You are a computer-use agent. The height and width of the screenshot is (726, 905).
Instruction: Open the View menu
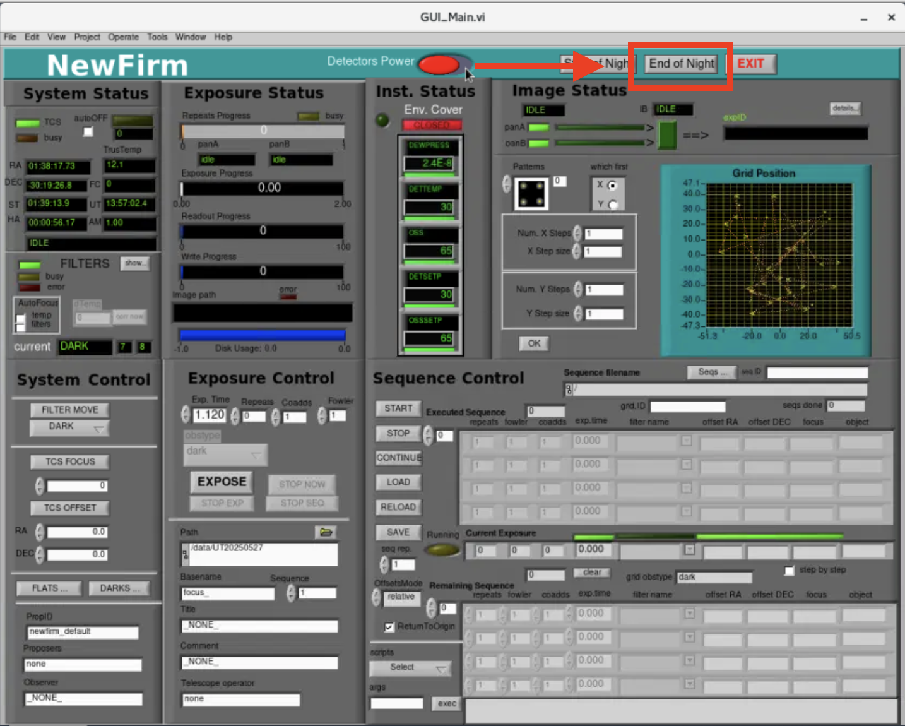pos(56,37)
